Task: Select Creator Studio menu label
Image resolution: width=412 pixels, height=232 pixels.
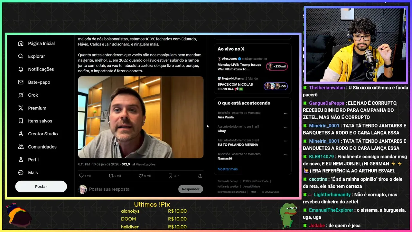Action: tap(43, 134)
